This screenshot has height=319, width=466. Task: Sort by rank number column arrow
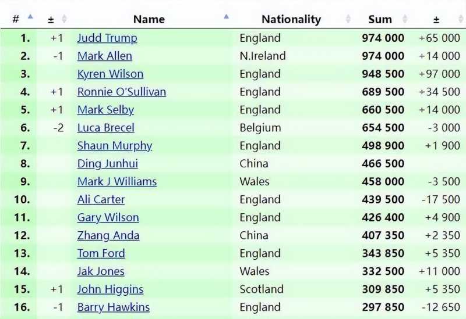[30, 17]
